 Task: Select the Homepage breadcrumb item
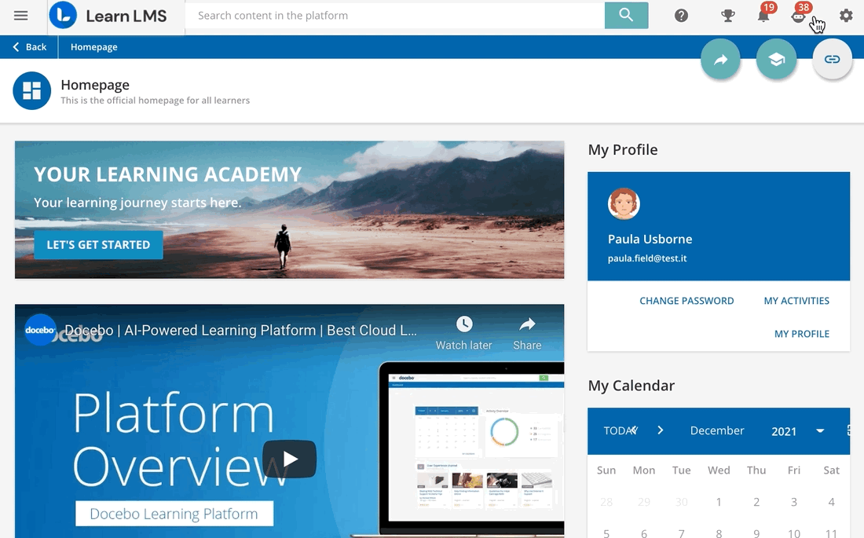pyautogui.click(x=93, y=46)
